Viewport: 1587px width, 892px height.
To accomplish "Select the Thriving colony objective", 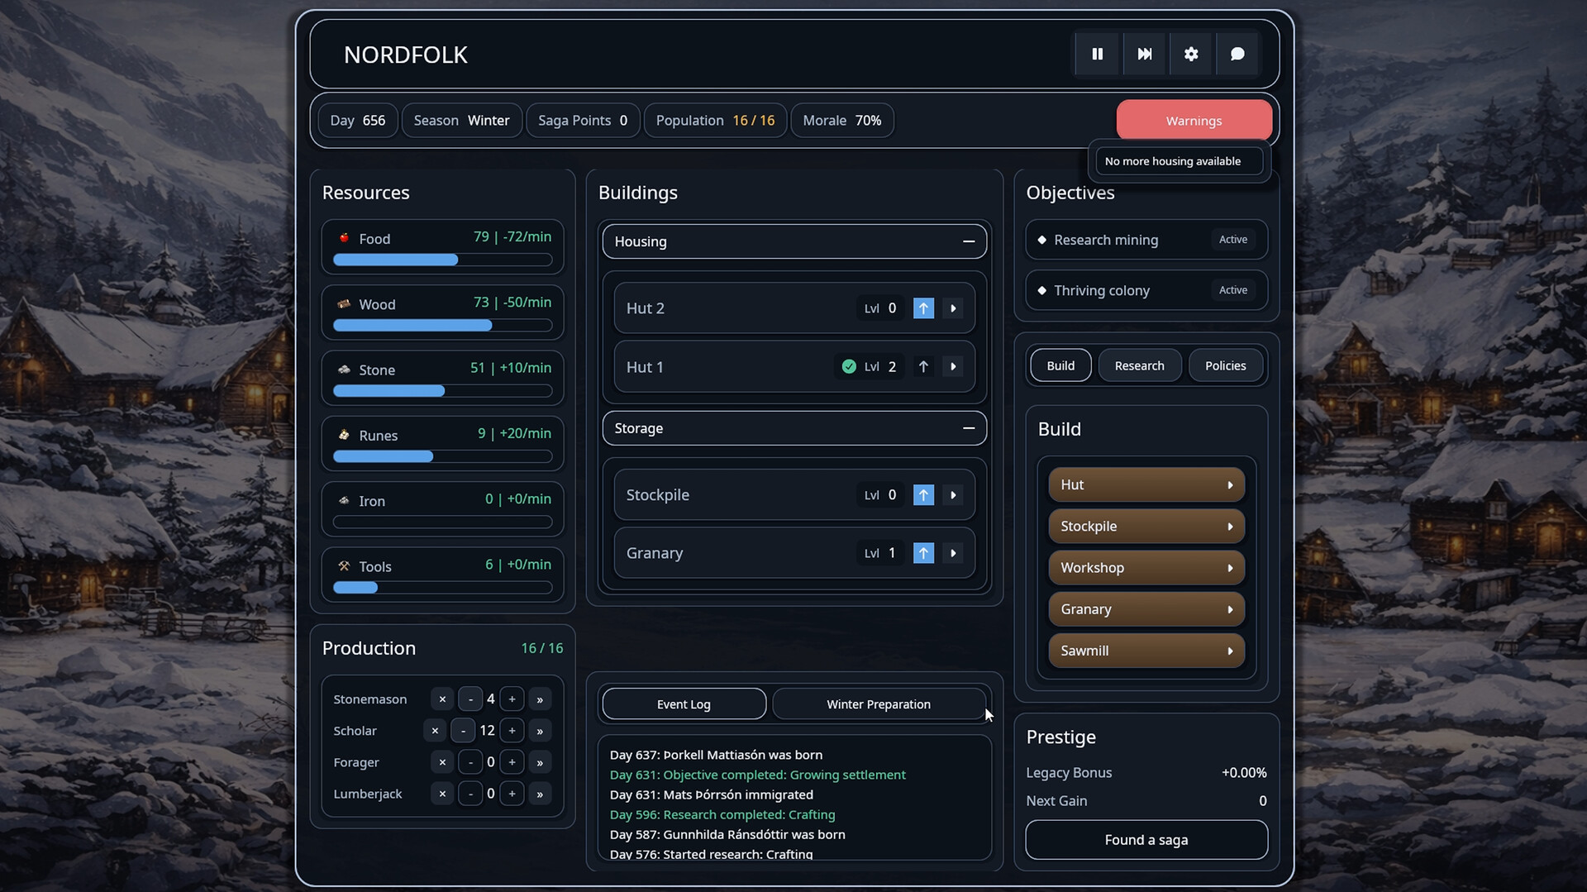I will pyautogui.click(x=1146, y=290).
